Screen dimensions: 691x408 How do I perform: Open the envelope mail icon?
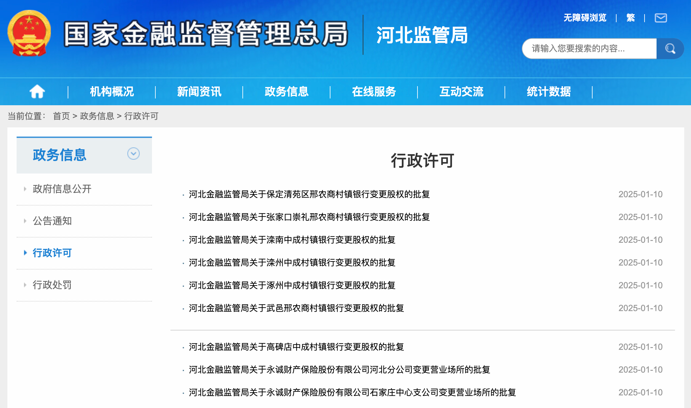coord(661,18)
